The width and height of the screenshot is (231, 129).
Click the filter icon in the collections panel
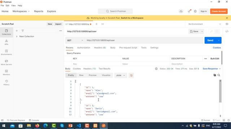23,31
